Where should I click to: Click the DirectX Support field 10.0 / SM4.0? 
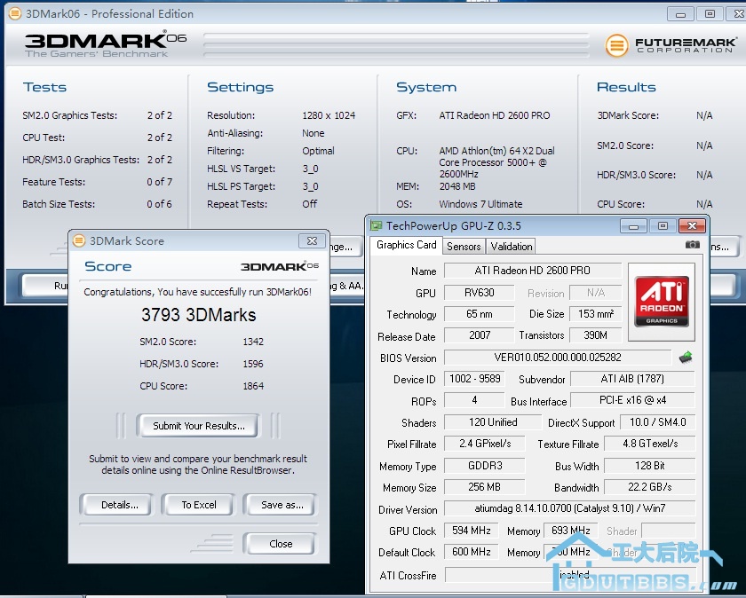[x=657, y=421]
